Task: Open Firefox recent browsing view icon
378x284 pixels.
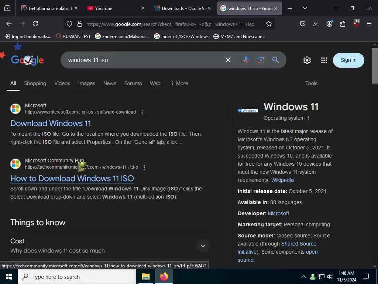Action: 7,8
